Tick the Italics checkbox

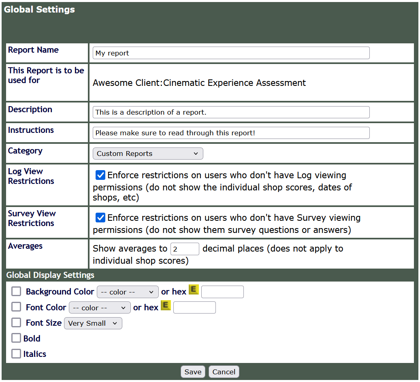click(16, 354)
